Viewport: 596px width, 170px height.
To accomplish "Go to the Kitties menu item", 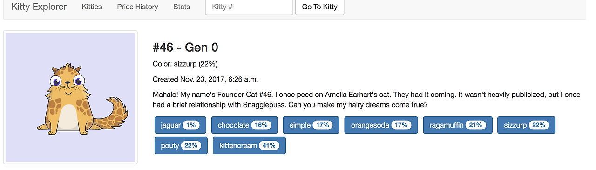I will pos(92,7).
